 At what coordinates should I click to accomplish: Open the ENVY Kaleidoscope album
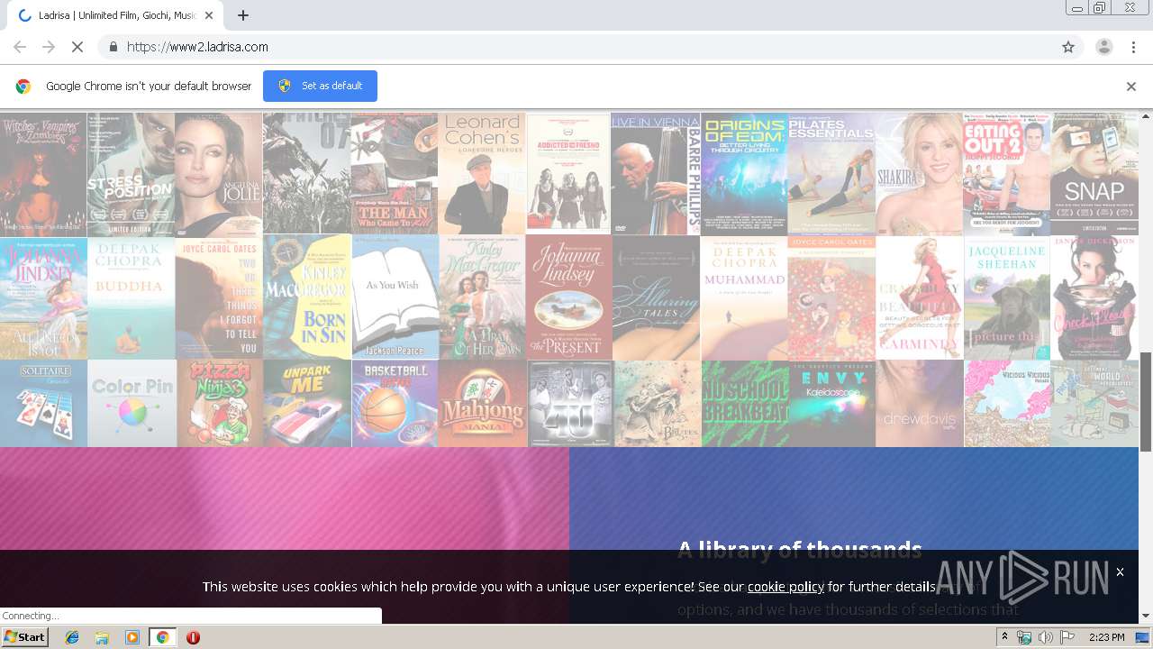(831, 404)
